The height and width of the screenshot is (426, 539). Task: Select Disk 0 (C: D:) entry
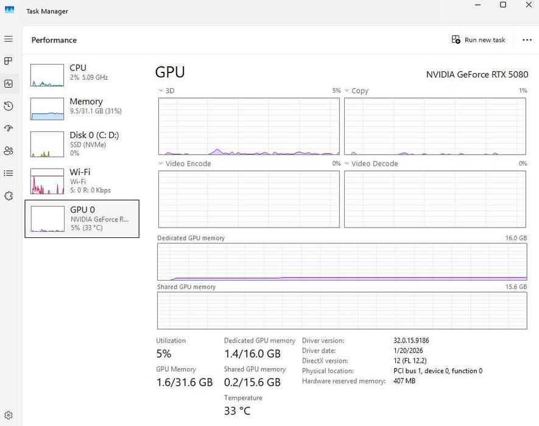82,144
